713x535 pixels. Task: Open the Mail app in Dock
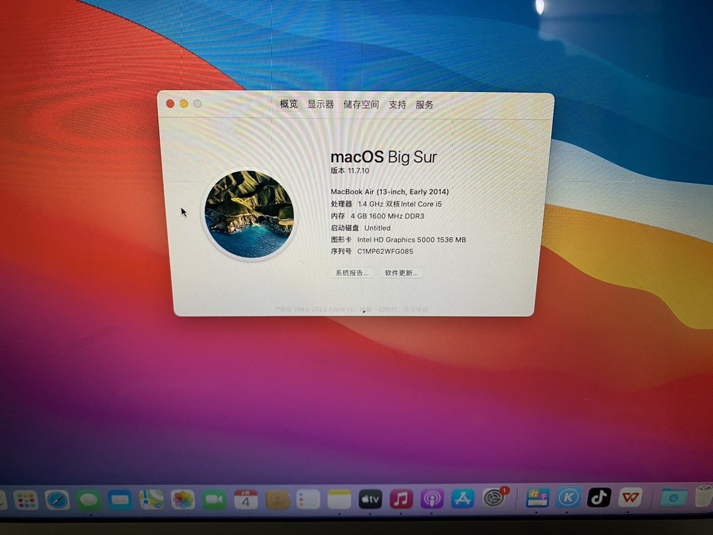(120, 500)
